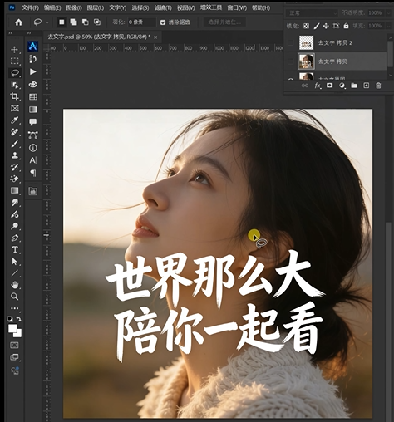This screenshot has width=394, height=422.
Task: Select the History Brush tool
Action: (x=14, y=167)
